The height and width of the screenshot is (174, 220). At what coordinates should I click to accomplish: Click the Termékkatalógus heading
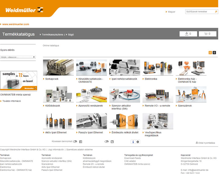tap(19, 34)
